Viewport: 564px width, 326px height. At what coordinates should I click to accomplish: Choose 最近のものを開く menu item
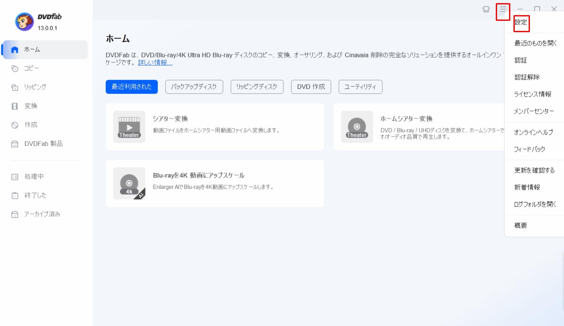pos(536,43)
